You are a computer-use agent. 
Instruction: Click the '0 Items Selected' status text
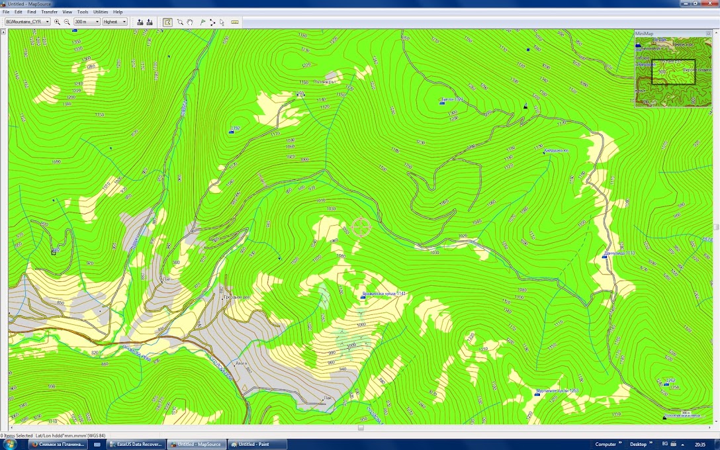(17, 435)
